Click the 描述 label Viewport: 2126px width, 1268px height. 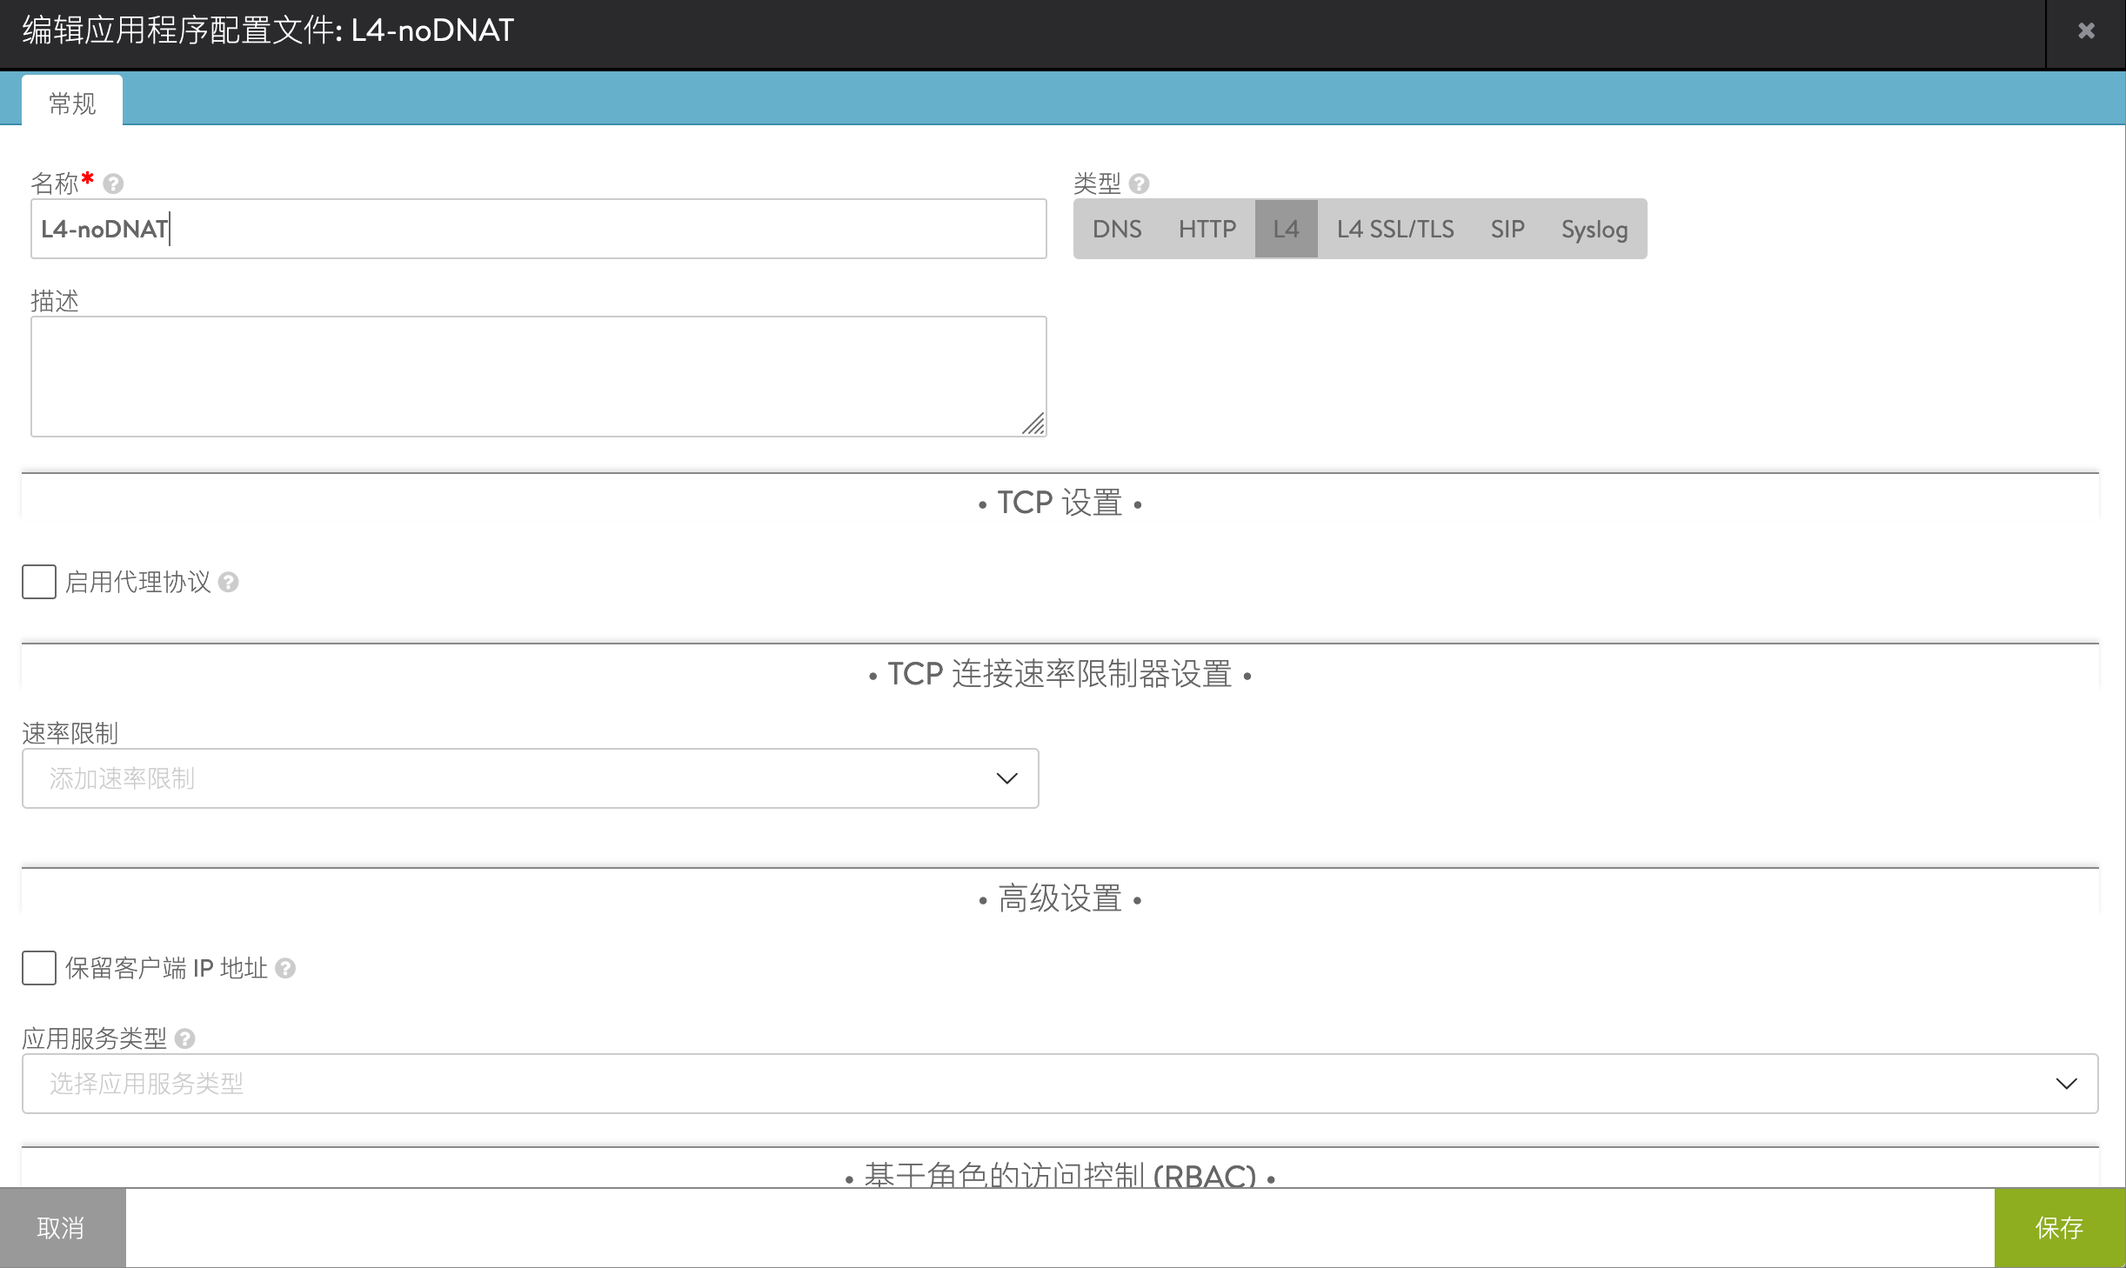click(55, 301)
